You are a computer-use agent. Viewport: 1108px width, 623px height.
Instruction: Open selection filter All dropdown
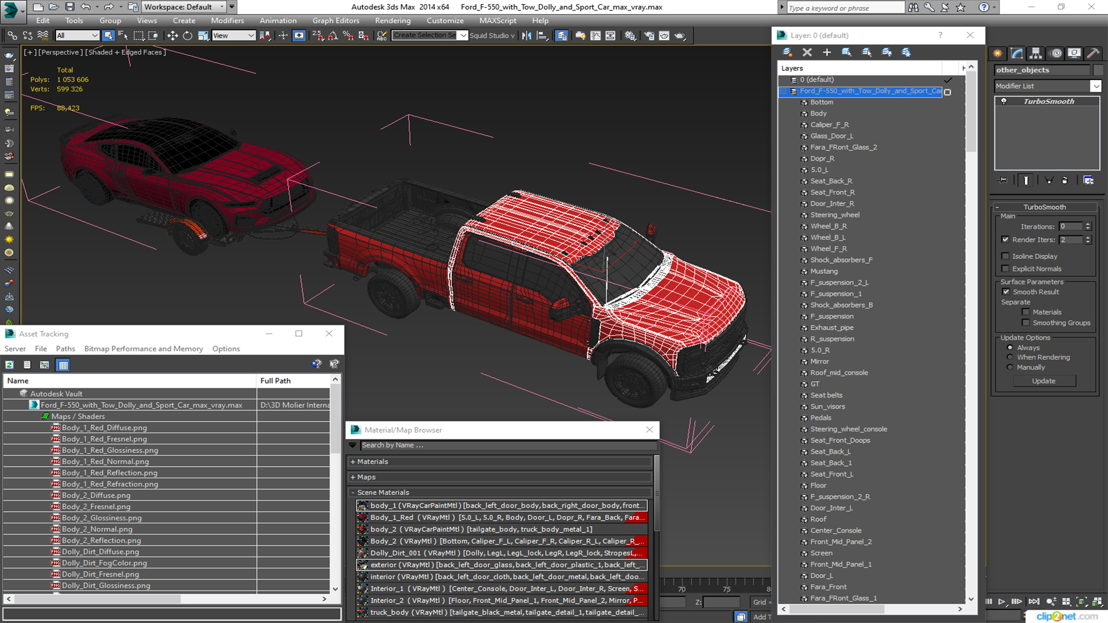[x=77, y=36]
